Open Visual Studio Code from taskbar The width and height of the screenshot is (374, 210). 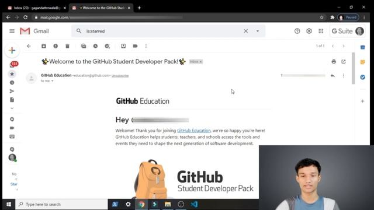coord(194,204)
